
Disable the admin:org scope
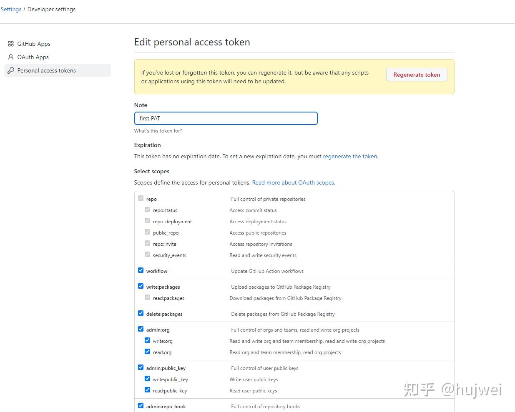pyautogui.click(x=141, y=329)
